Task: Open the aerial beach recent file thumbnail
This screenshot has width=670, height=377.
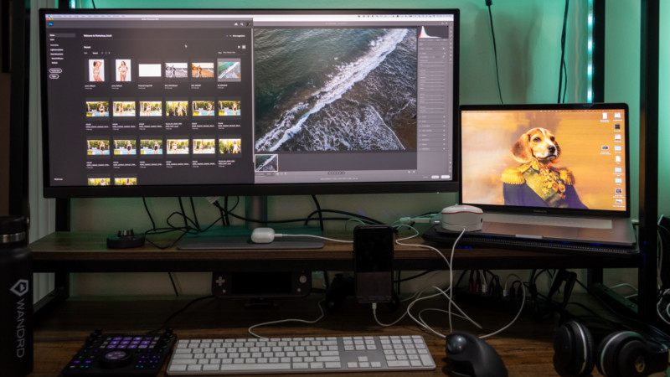Action: [229, 70]
